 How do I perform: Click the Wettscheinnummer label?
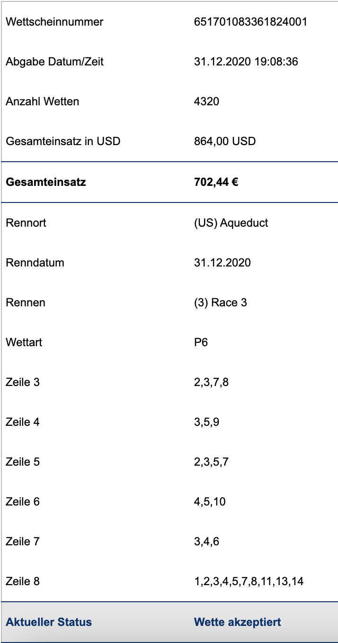(54, 21)
